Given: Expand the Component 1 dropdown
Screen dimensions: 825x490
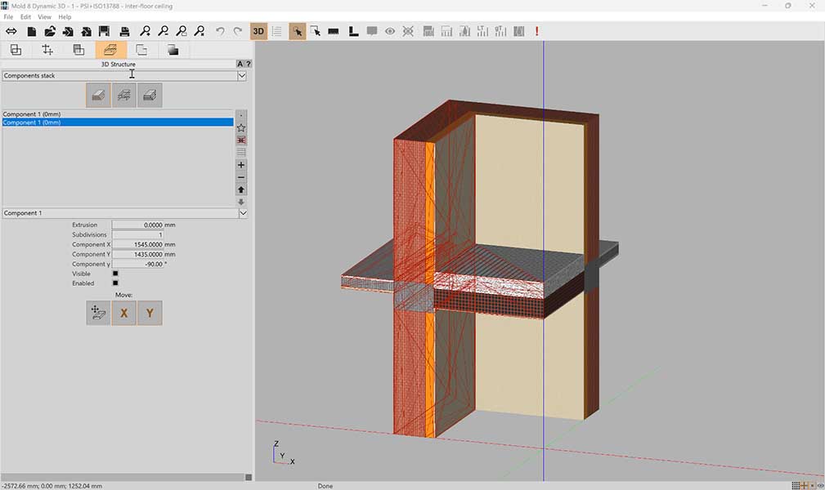Looking at the screenshot, I should [x=242, y=213].
